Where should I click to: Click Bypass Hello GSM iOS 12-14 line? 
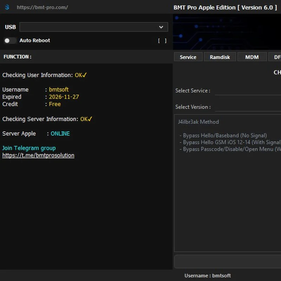coord(230,142)
